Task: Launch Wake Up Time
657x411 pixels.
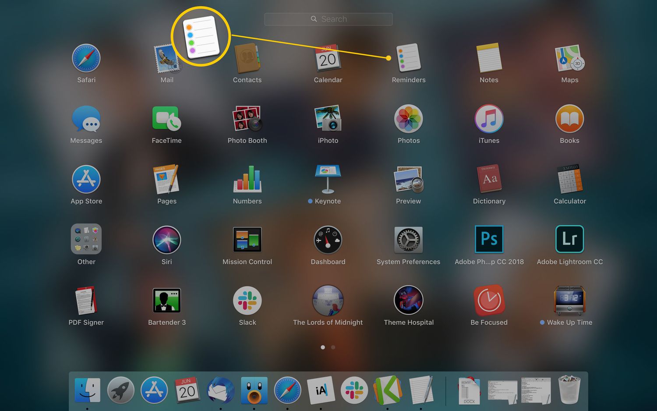Action: tap(570, 301)
